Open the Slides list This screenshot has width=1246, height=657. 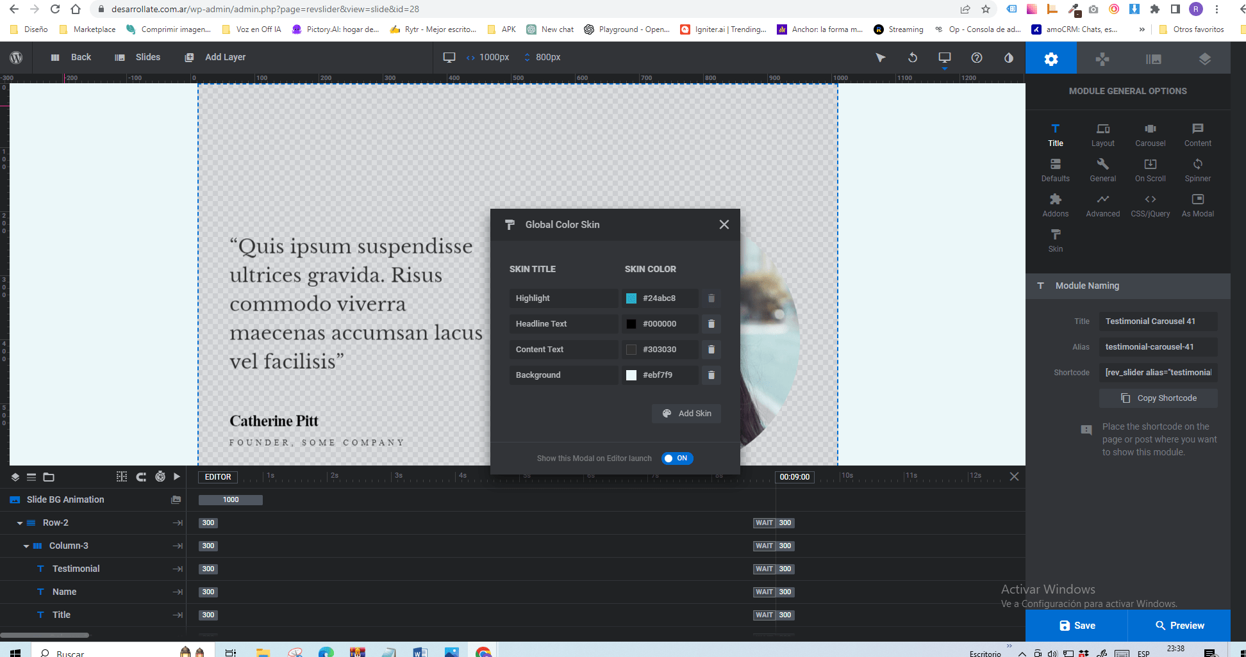coord(138,57)
